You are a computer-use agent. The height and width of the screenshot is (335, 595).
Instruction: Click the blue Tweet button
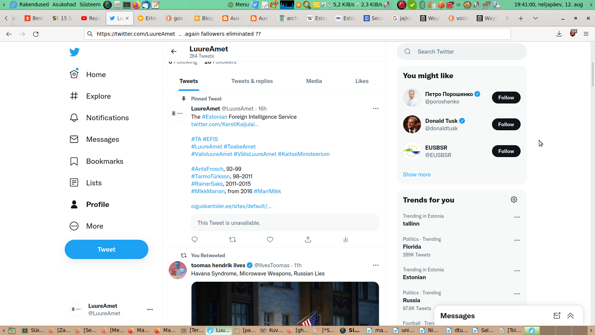[x=106, y=249]
